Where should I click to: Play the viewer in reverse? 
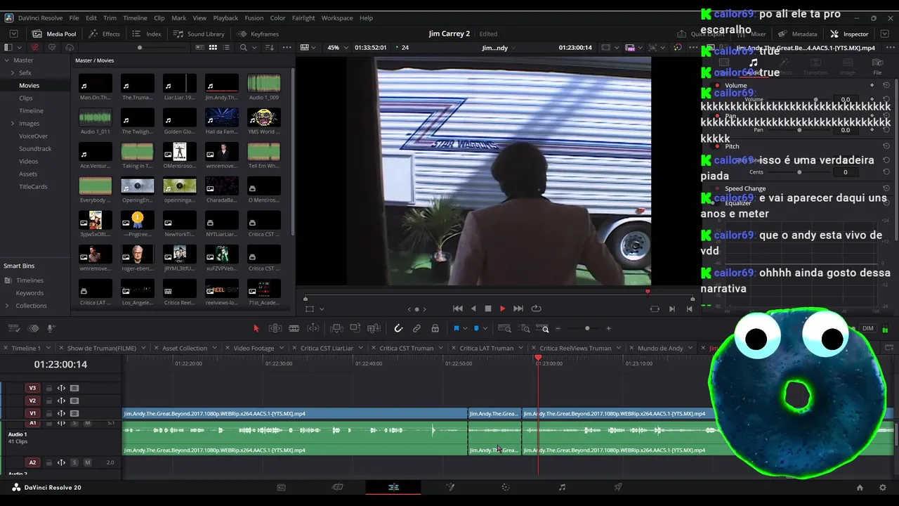click(473, 309)
